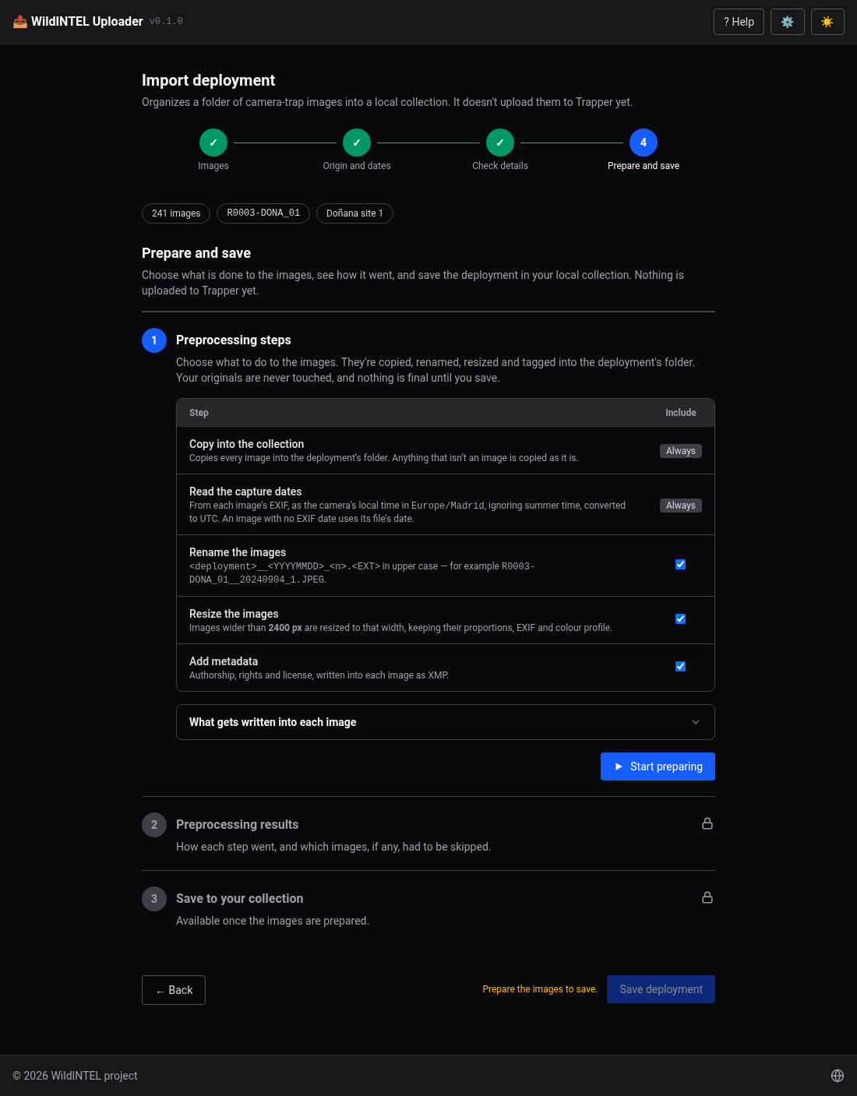Click the Doñana site 1 tag

[x=354, y=213]
